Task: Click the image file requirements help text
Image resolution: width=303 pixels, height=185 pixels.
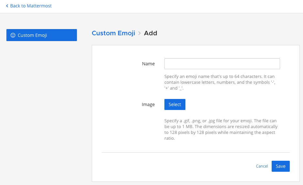Action: tap(221, 129)
